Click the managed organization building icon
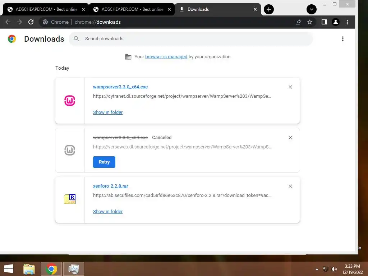 coord(128,57)
